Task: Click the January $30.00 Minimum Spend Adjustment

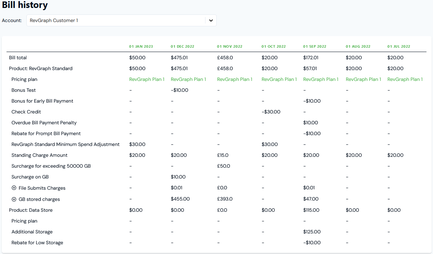Action: click(137, 144)
